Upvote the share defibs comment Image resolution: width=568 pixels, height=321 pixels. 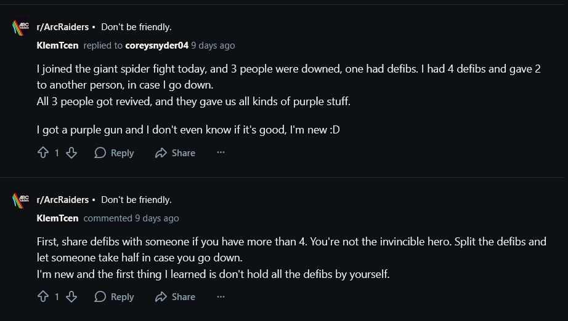click(x=43, y=297)
